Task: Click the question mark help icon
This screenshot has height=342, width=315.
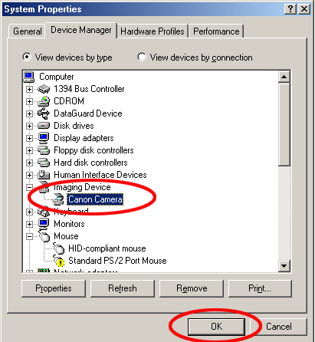Action: coord(290,9)
